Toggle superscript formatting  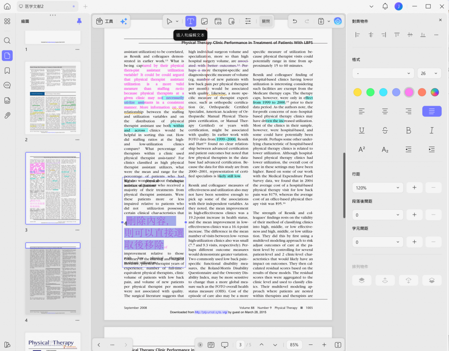(362, 149)
